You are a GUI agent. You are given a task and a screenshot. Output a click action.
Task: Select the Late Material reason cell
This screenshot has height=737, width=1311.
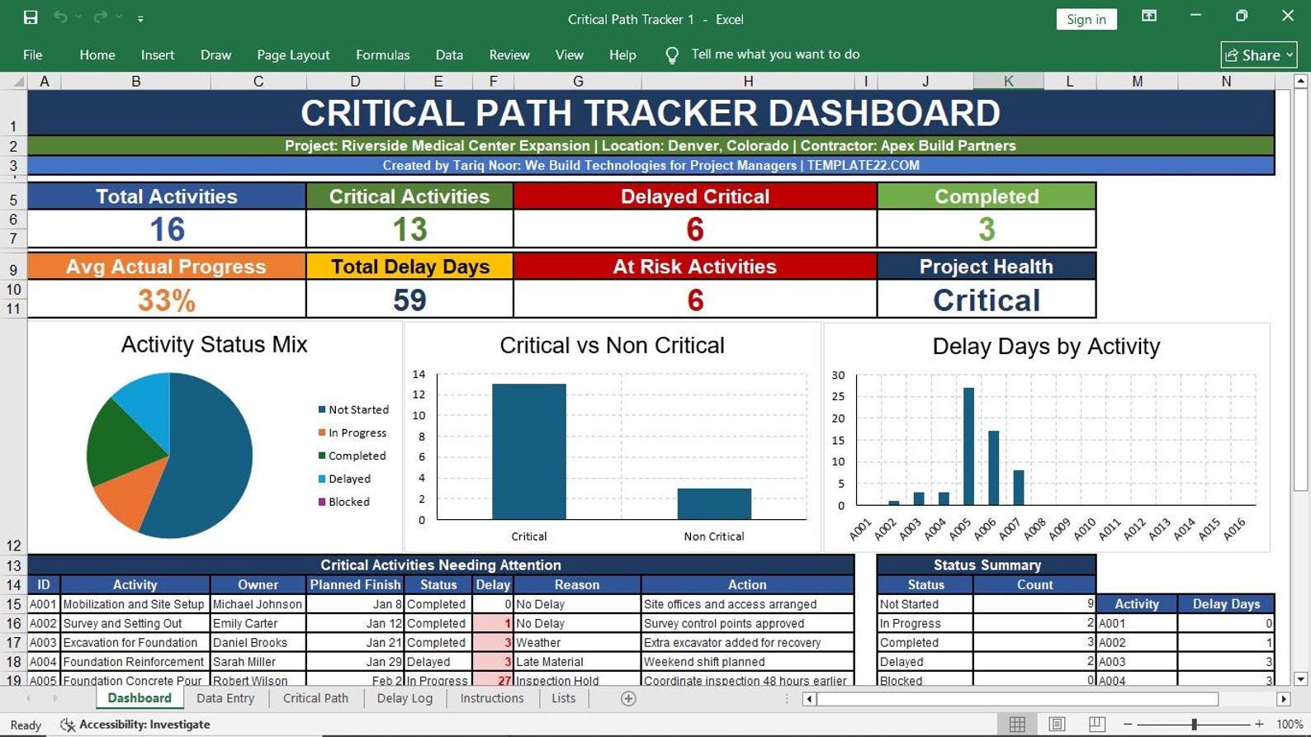point(577,662)
